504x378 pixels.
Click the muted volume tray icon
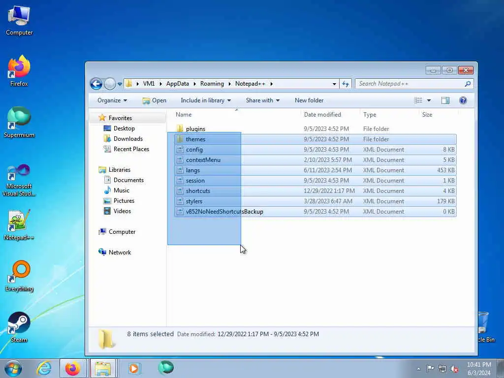coord(454,369)
